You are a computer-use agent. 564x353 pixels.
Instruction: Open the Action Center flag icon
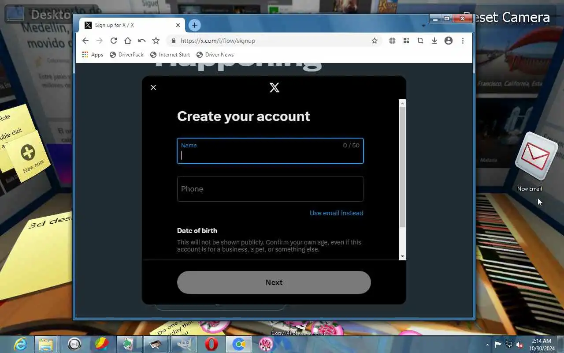click(498, 345)
